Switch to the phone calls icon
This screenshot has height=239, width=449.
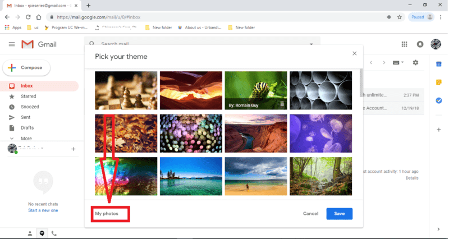[54, 233]
